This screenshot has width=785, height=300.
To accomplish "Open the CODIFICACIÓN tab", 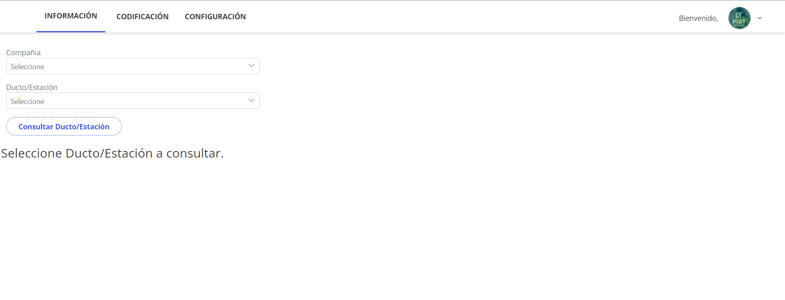I will coord(142,17).
